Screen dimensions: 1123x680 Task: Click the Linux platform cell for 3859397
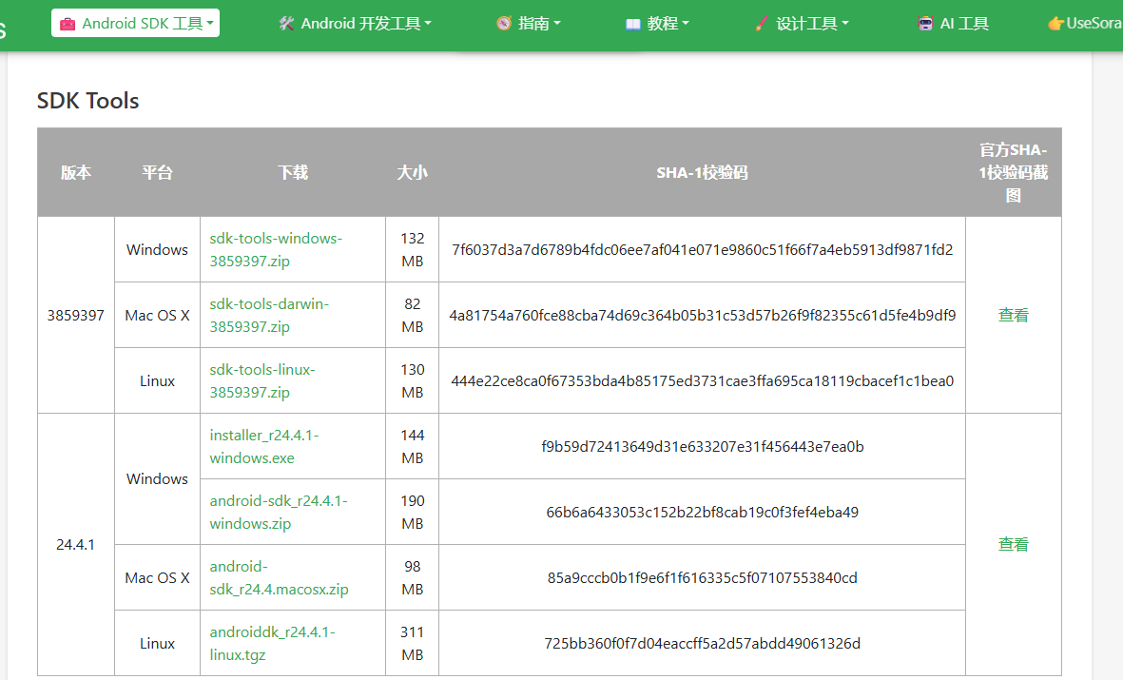click(157, 381)
